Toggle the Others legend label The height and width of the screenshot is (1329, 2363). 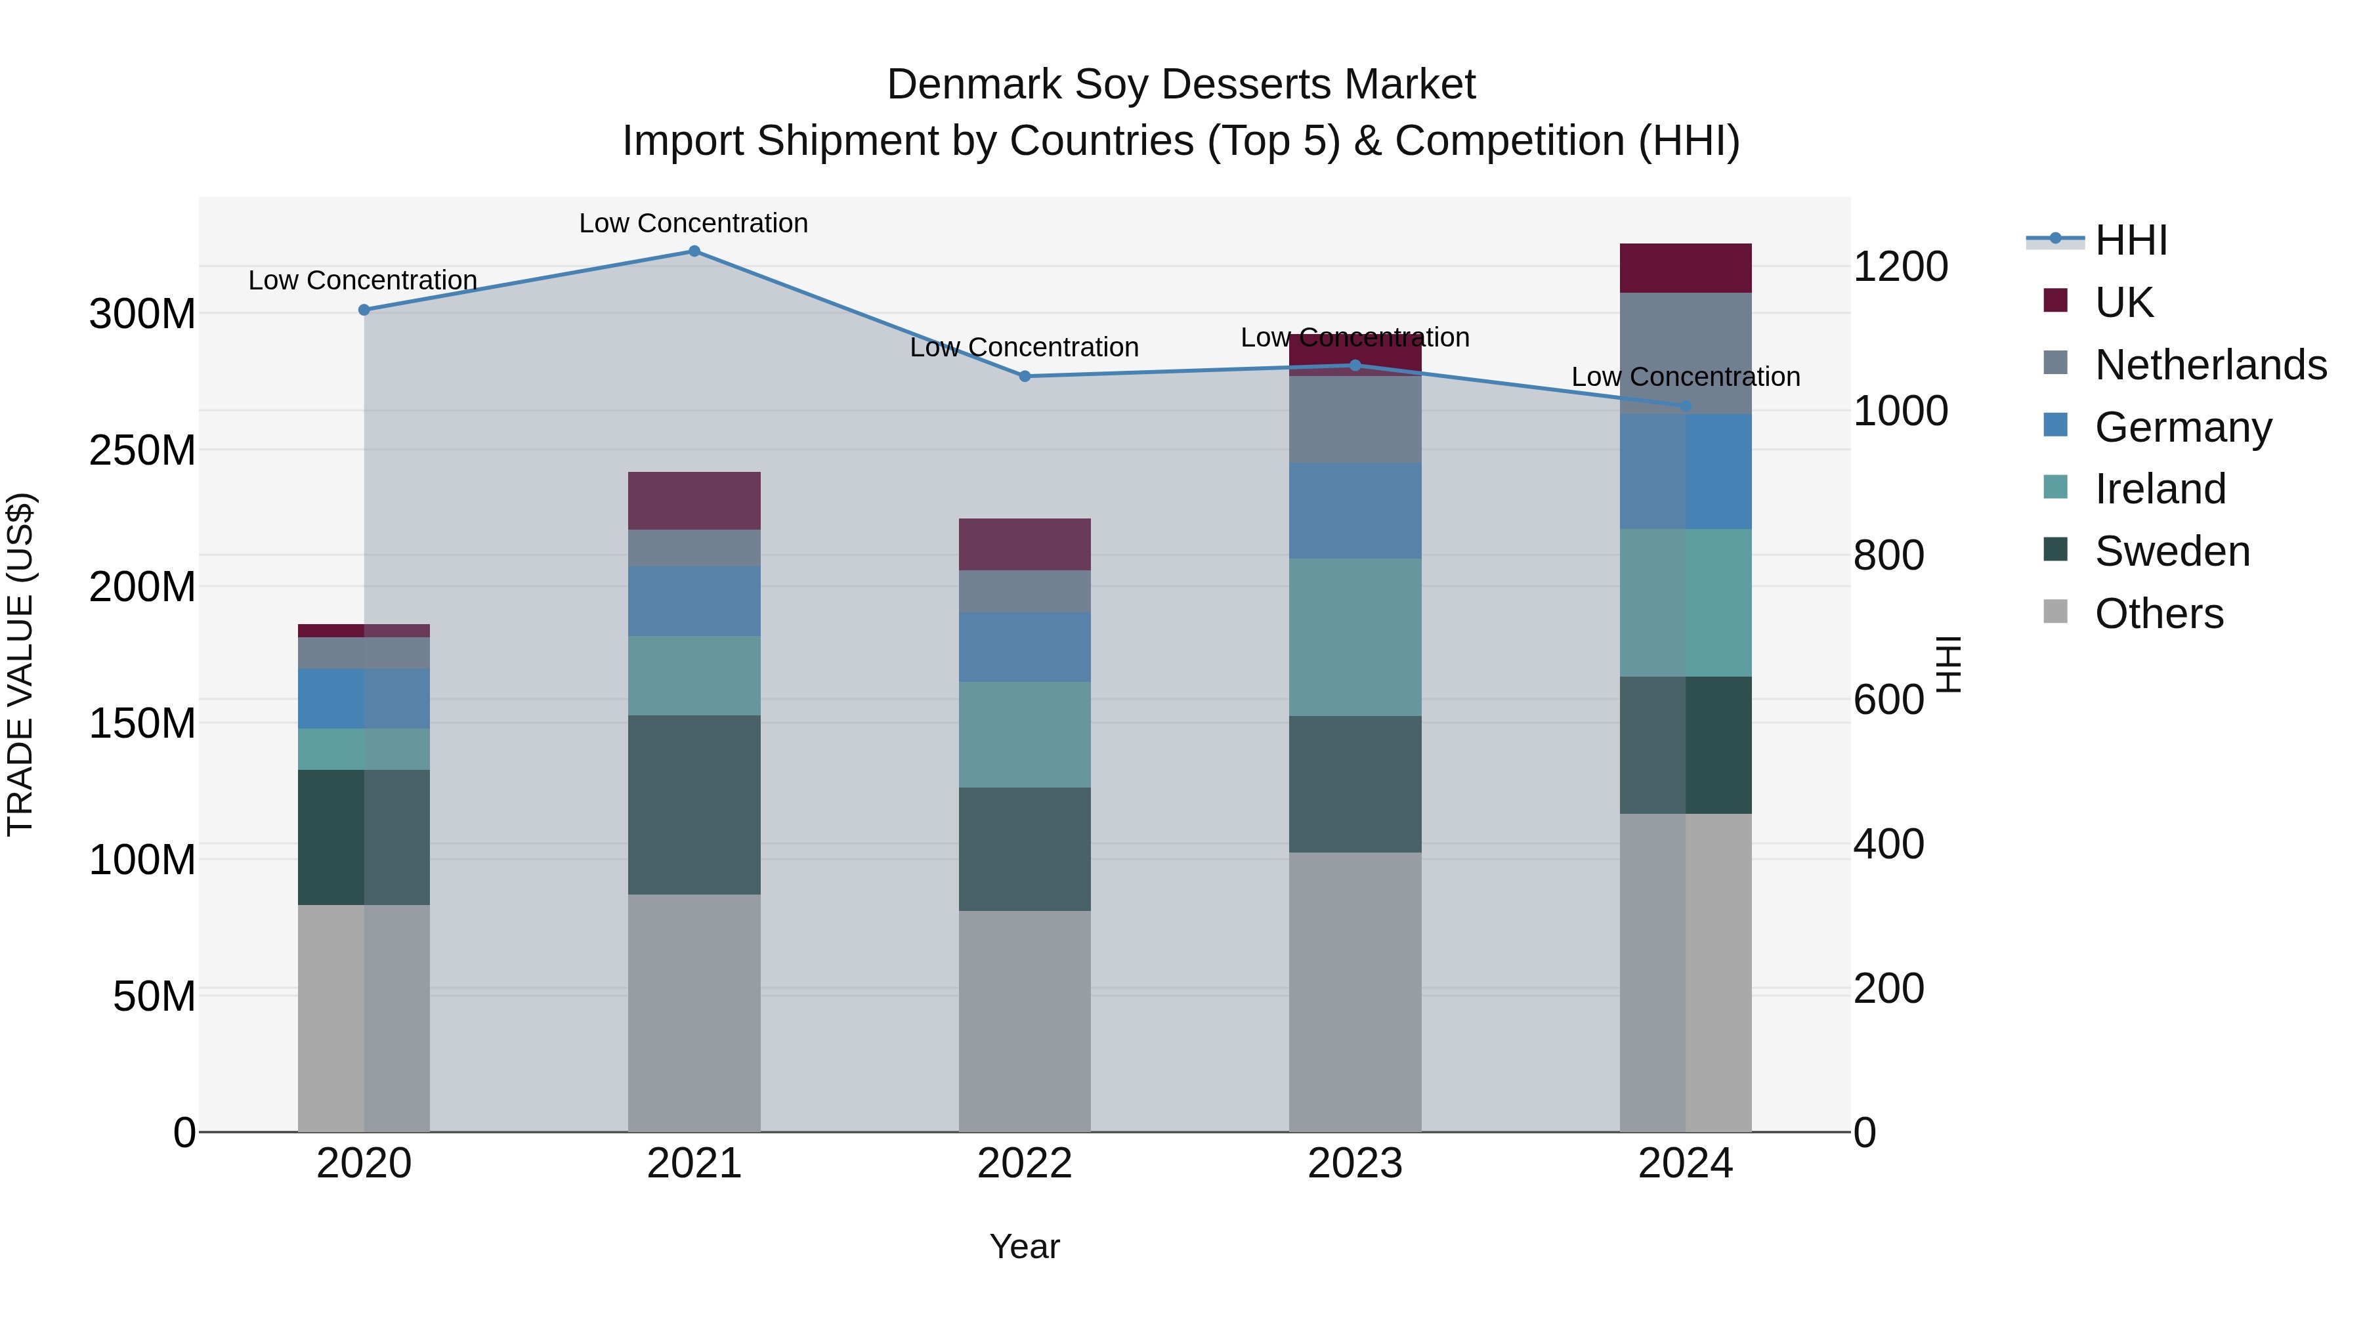[x=2160, y=614]
